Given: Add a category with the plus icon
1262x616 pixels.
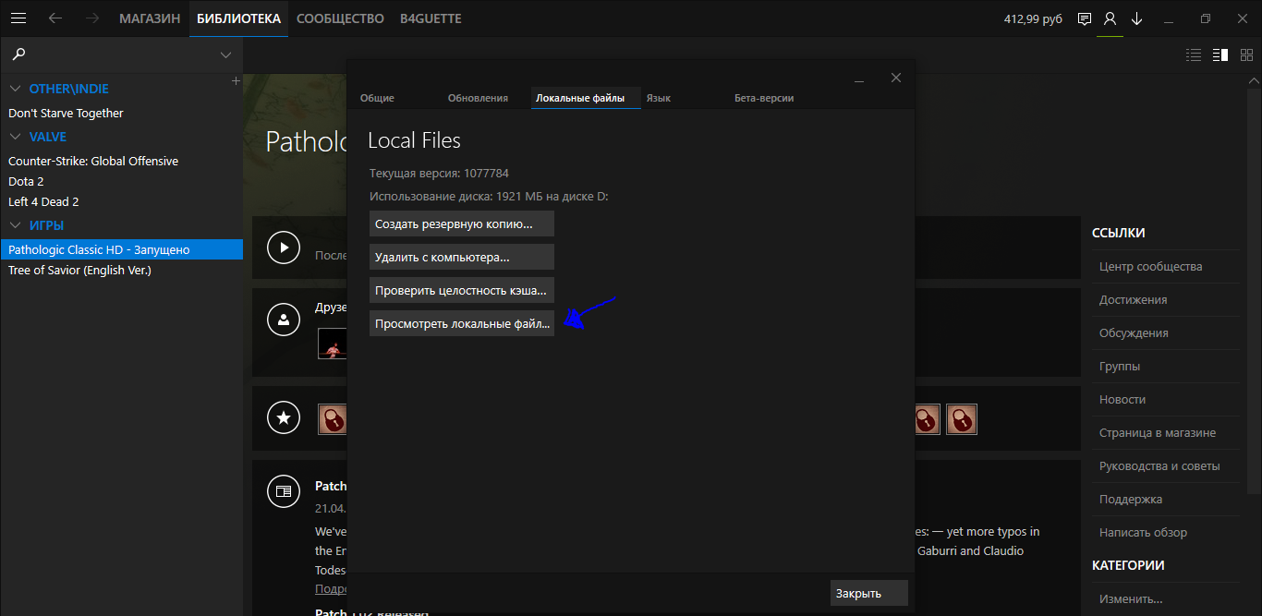Looking at the screenshot, I should tap(236, 81).
